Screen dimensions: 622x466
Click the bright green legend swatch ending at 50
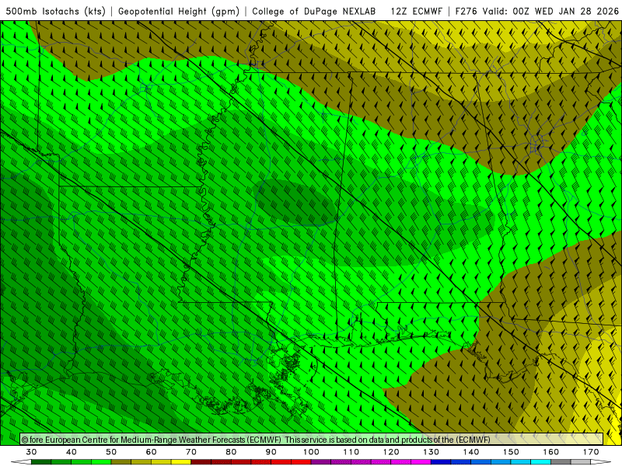pos(101,462)
